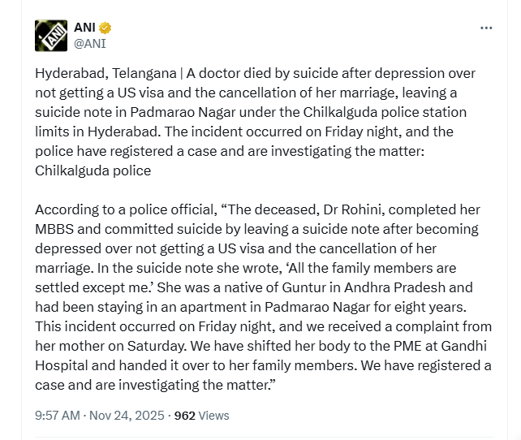View the 962 Views count

201,415
